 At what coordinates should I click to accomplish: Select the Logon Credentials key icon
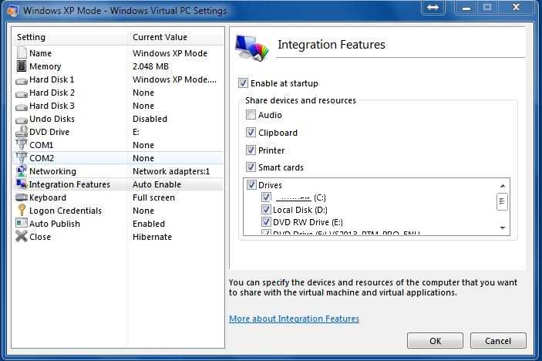click(22, 211)
